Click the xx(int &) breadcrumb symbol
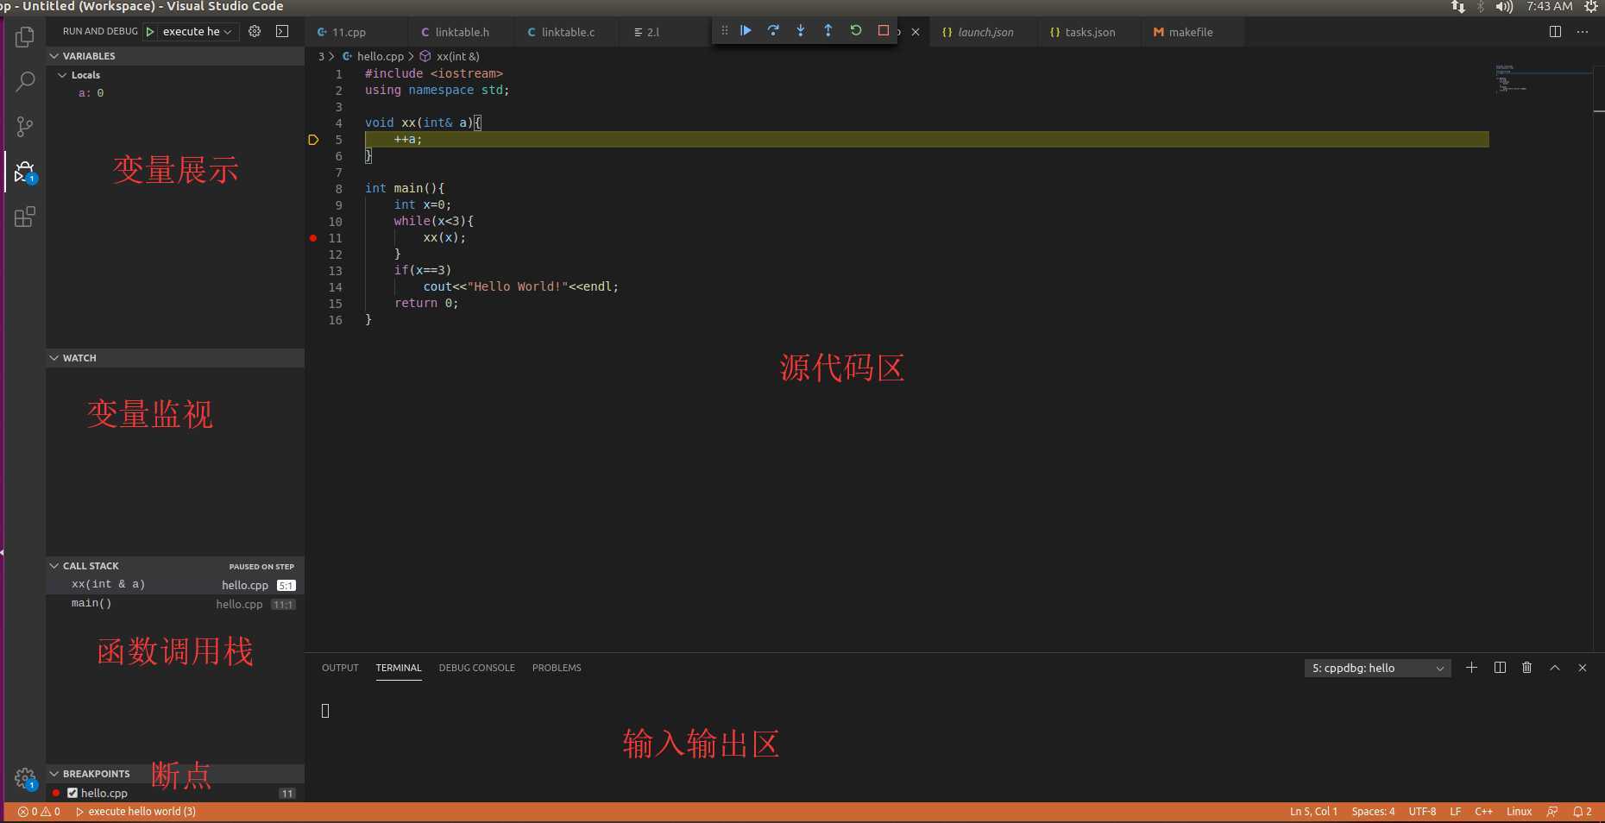This screenshot has height=823, width=1605. (x=450, y=56)
